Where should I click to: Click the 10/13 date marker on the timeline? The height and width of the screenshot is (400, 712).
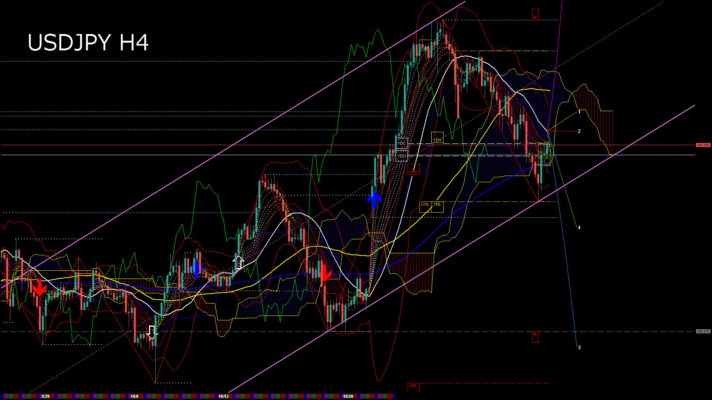pyautogui.click(x=223, y=396)
